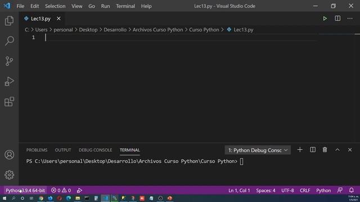The height and width of the screenshot is (202, 360).
Task: Open the Edit menu
Action: coord(35,6)
